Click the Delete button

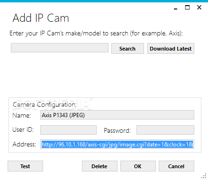(99, 166)
